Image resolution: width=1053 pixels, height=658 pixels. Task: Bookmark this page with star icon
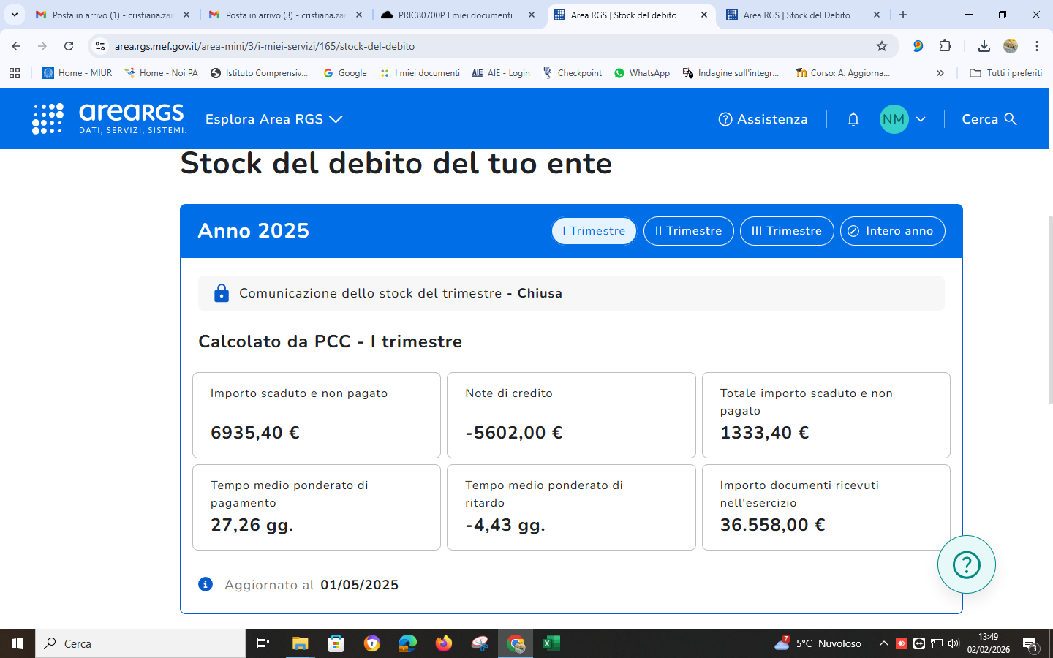tap(882, 46)
